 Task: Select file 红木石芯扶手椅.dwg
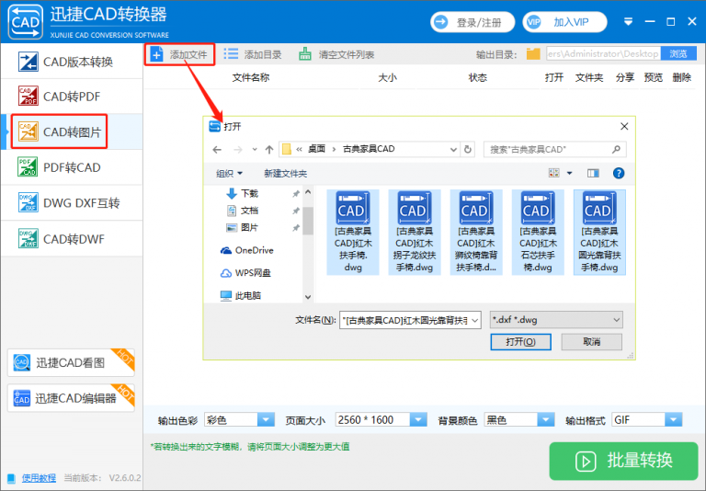click(x=538, y=232)
